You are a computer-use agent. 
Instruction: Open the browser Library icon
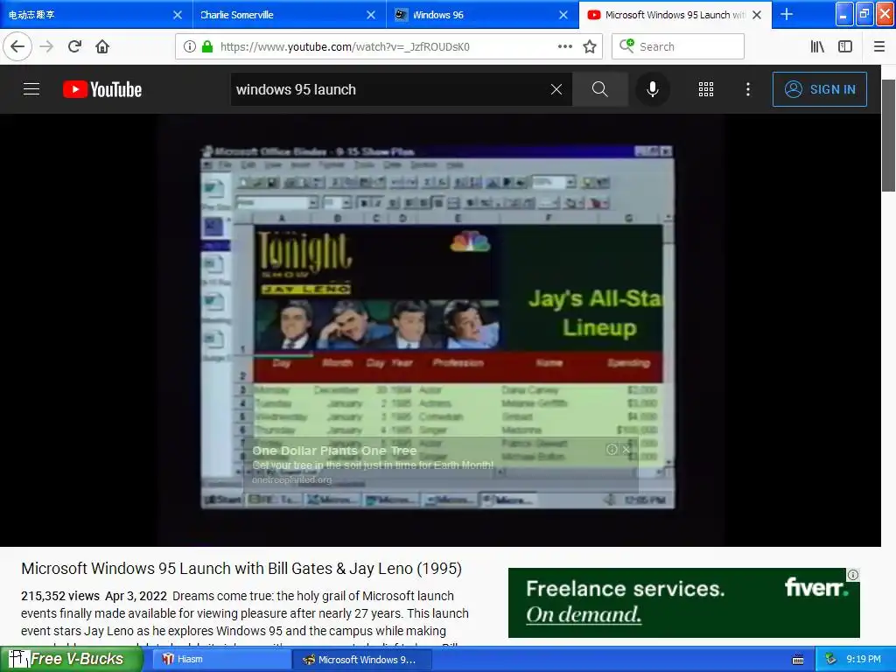tap(817, 46)
